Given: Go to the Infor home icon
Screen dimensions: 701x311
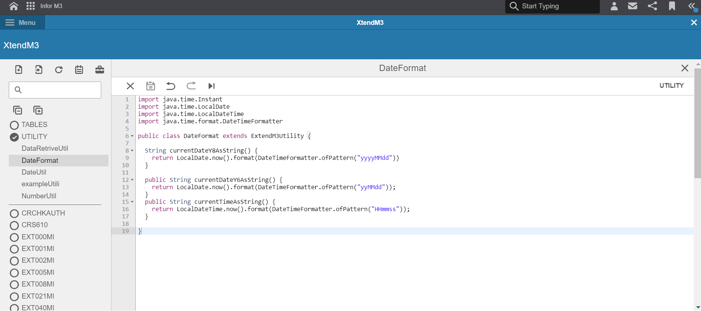Looking at the screenshot, I should tap(14, 6).
